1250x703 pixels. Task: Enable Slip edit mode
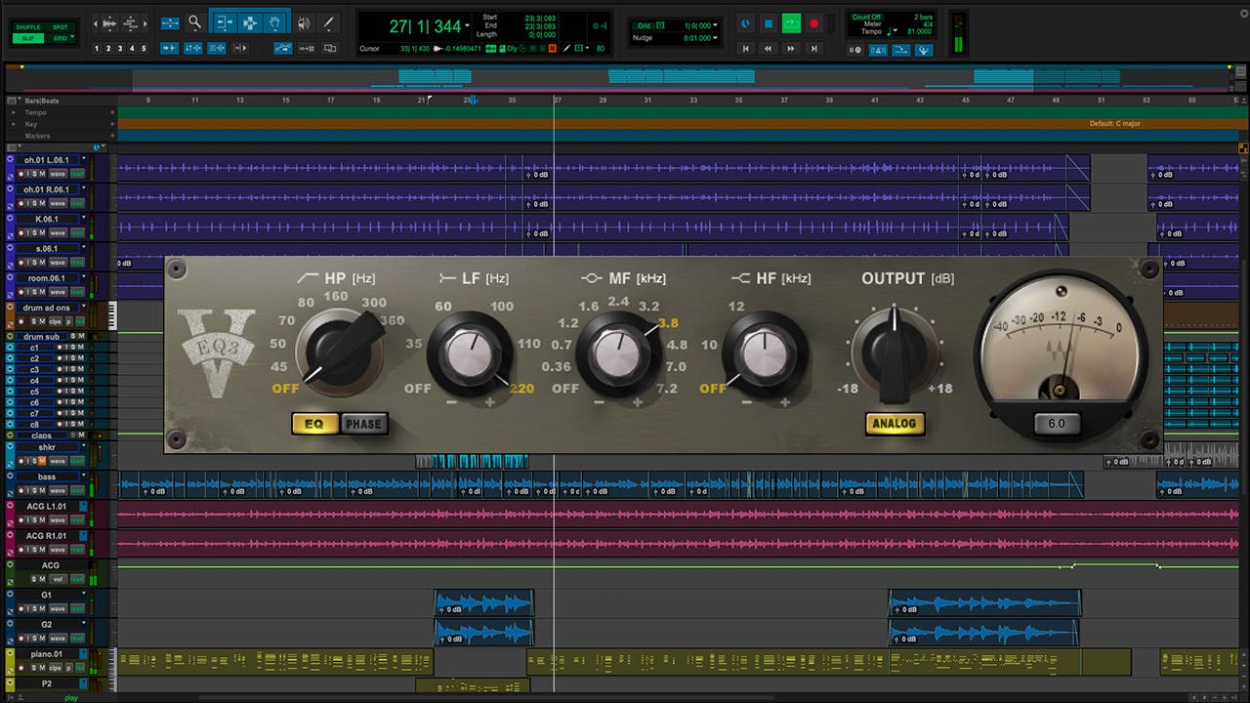[x=28, y=38]
